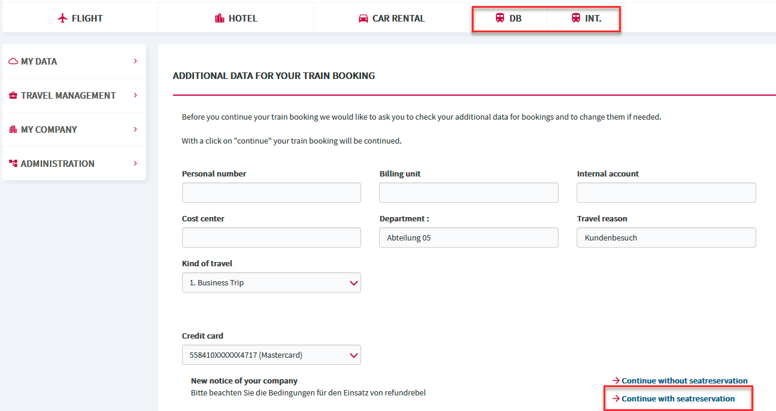The width and height of the screenshot is (776, 411).
Task: Click Continue without seatreservation link
Action: pyautogui.click(x=684, y=380)
